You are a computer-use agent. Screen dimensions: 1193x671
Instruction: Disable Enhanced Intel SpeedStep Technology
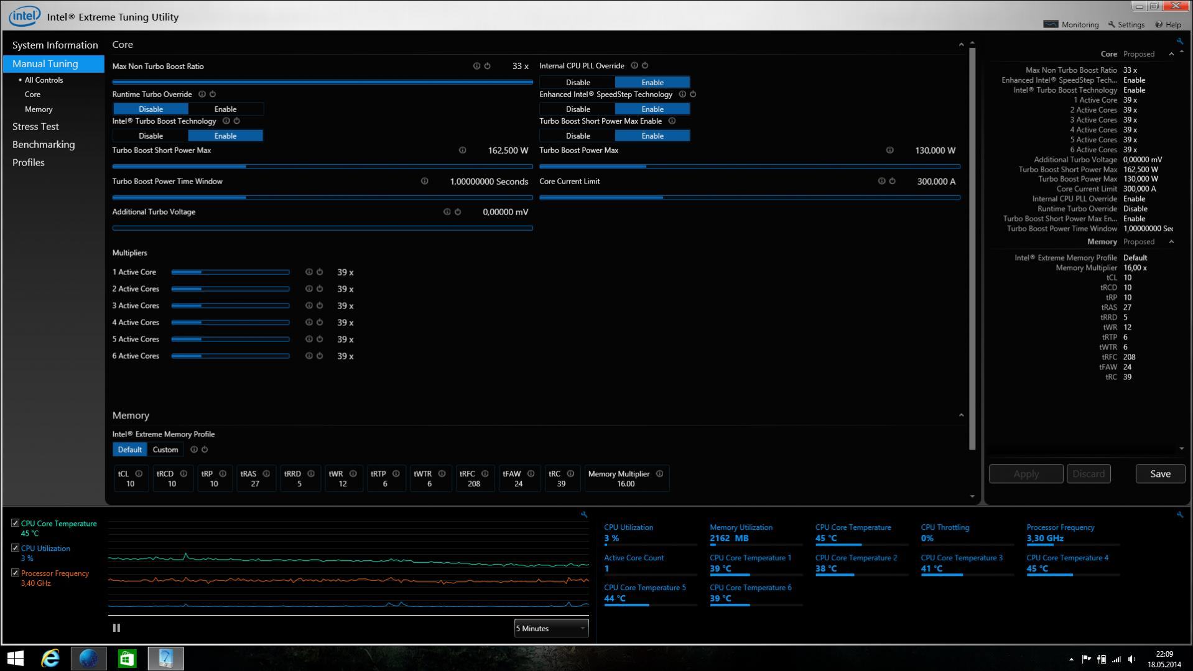(578, 109)
